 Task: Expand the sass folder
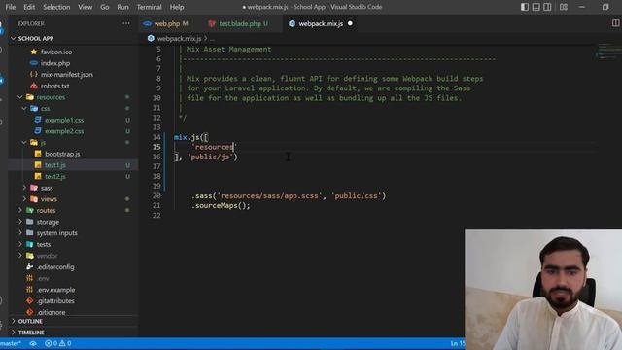[47, 188]
